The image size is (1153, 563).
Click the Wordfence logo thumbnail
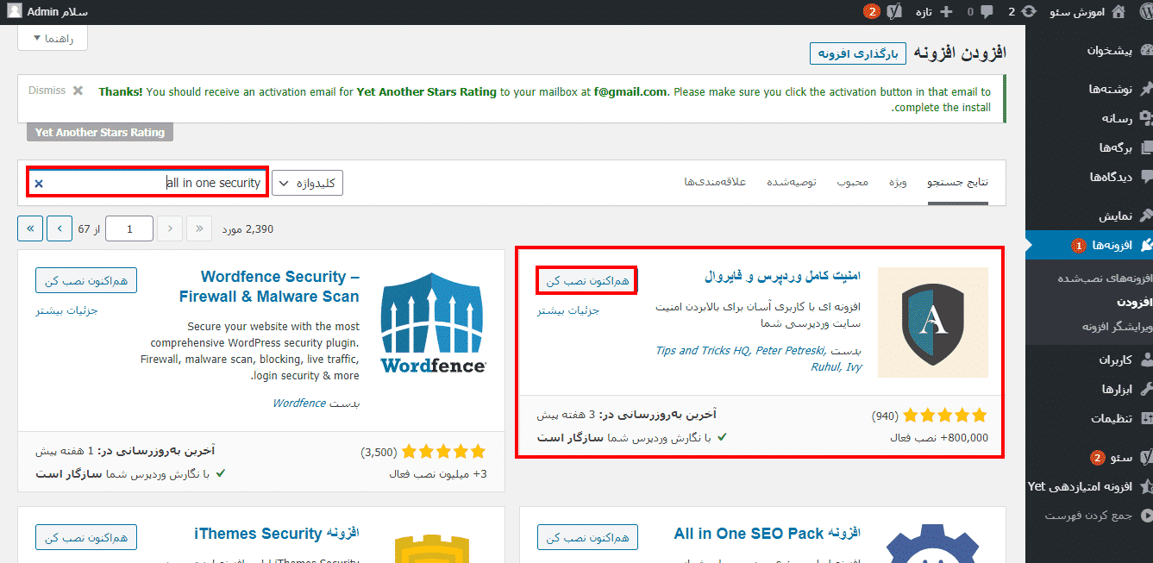click(x=433, y=322)
